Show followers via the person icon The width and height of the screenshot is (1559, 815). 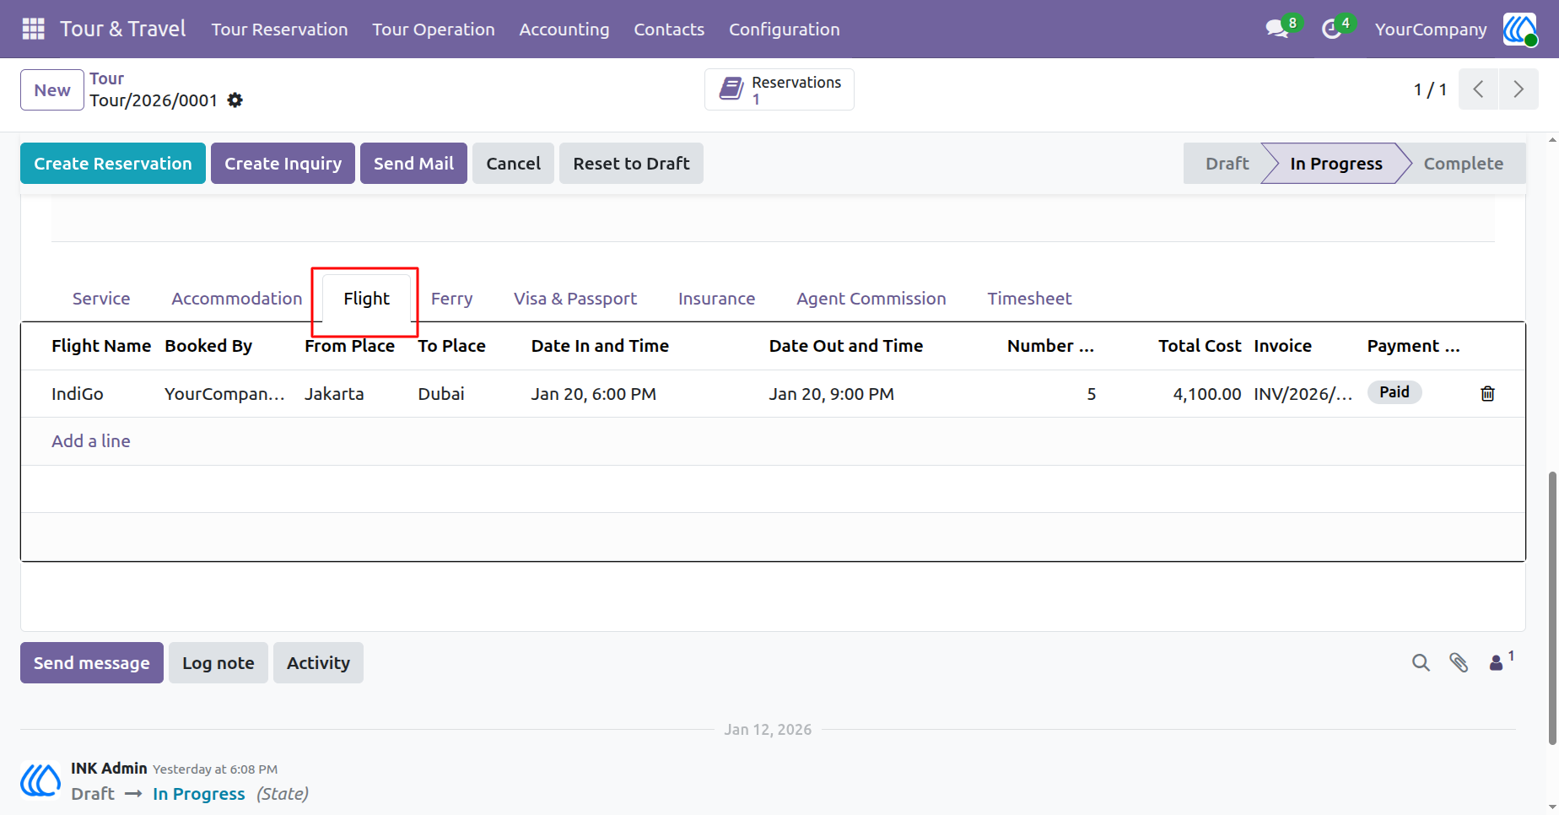pyautogui.click(x=1497, y=663)
